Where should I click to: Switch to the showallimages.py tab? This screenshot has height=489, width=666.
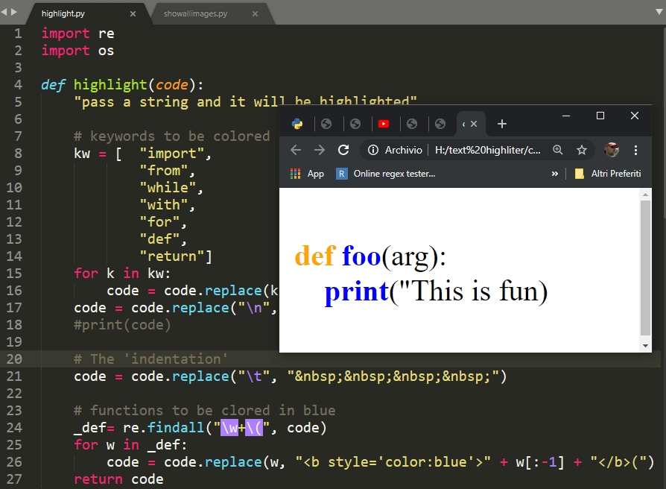pos(195,13)
